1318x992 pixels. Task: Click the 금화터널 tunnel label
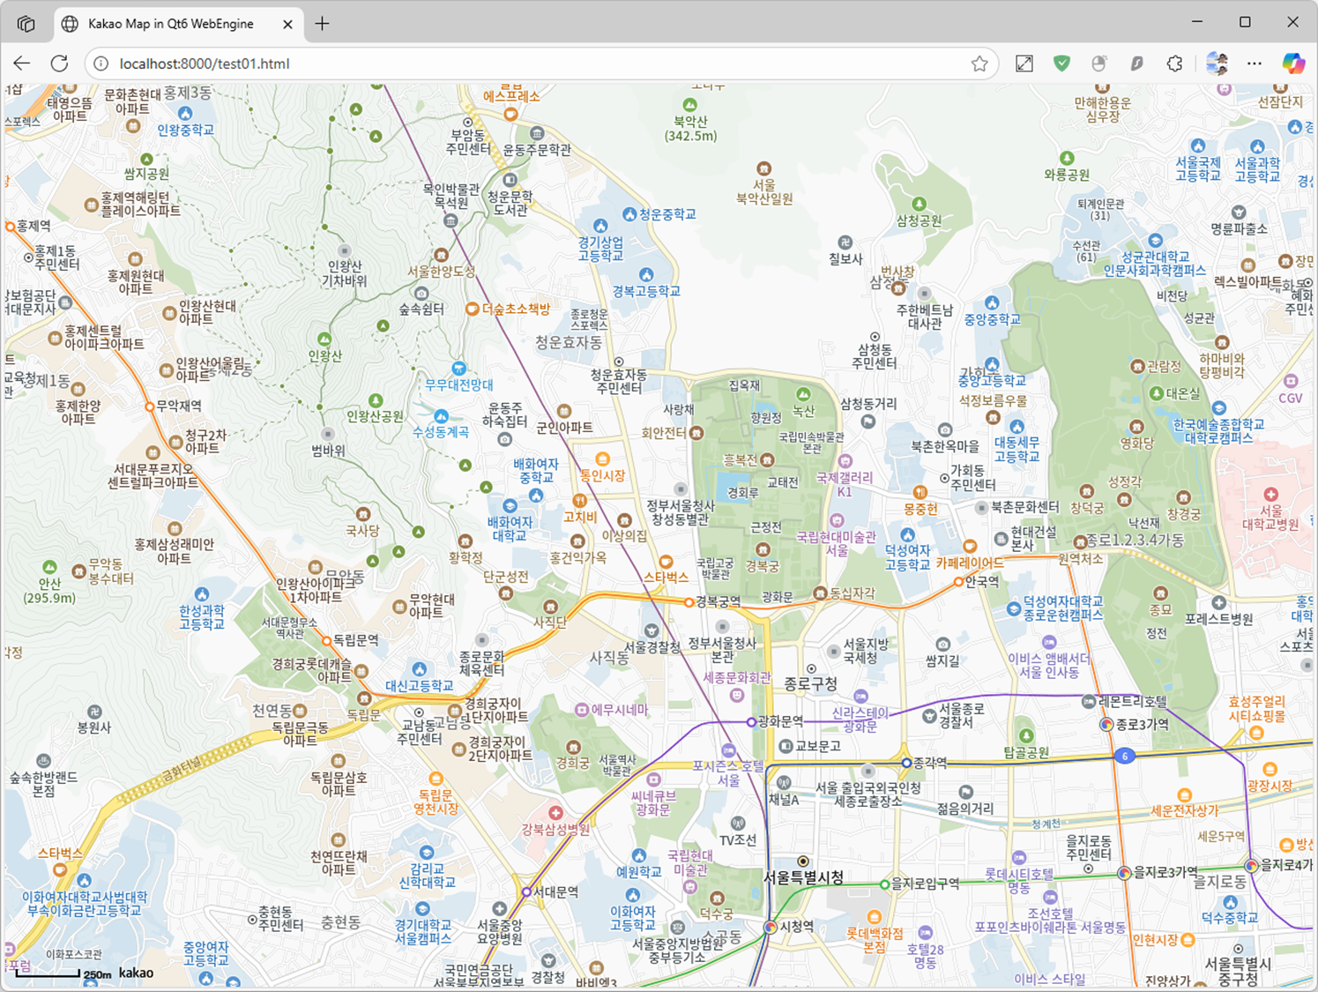181,768
